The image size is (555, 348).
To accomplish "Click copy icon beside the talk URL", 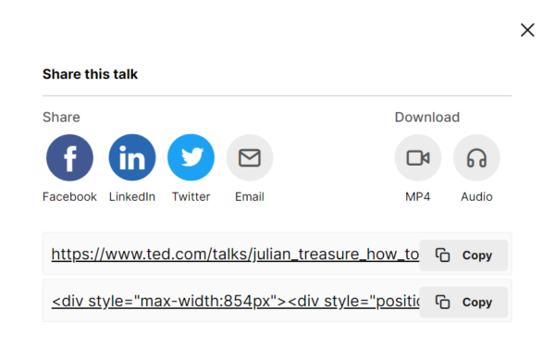I will click(x=442, y=255).
